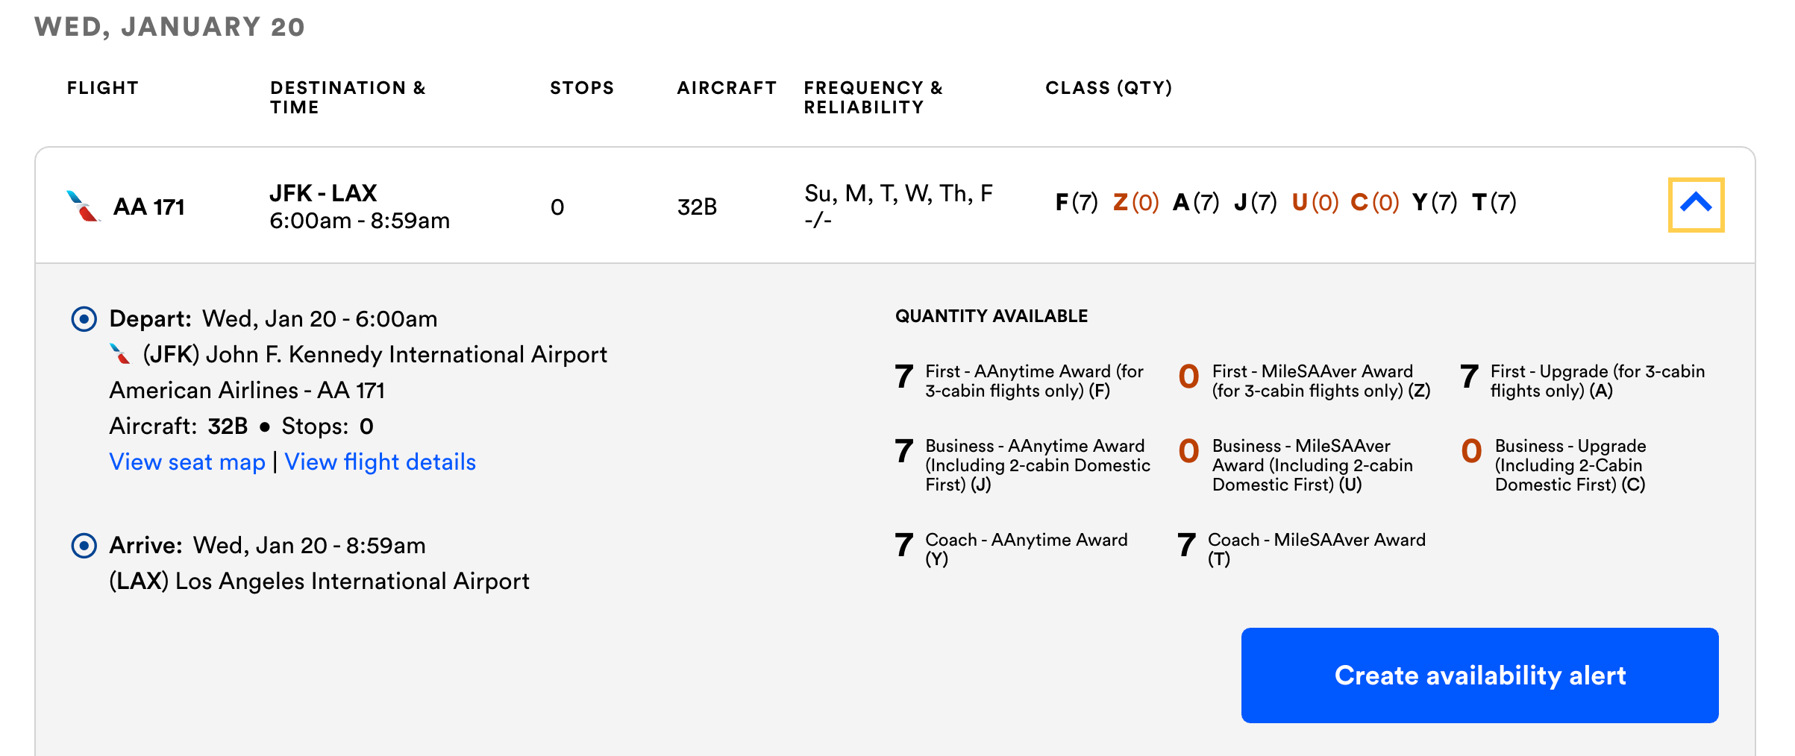Screen dimensions: 1795x756
Task: Click the A(7) class quantity badge
Action: [1196, 202]
